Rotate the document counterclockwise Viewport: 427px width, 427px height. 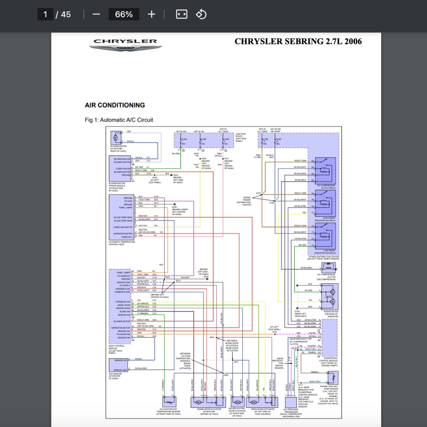[201, 14]
